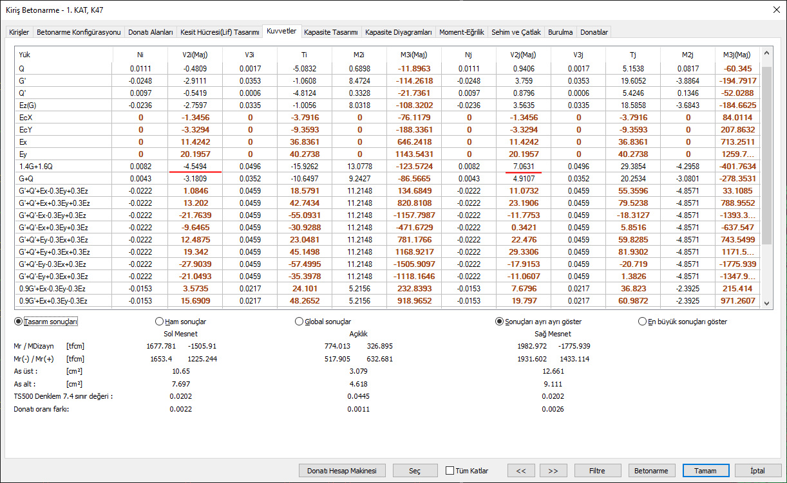Open the Sehim ve Çatlak tab
The height and width of the screenshot is (483, 787).
point(515,32)
